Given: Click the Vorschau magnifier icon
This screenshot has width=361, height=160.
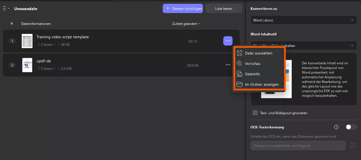Looking at the screenshot, I should [240, 63].
